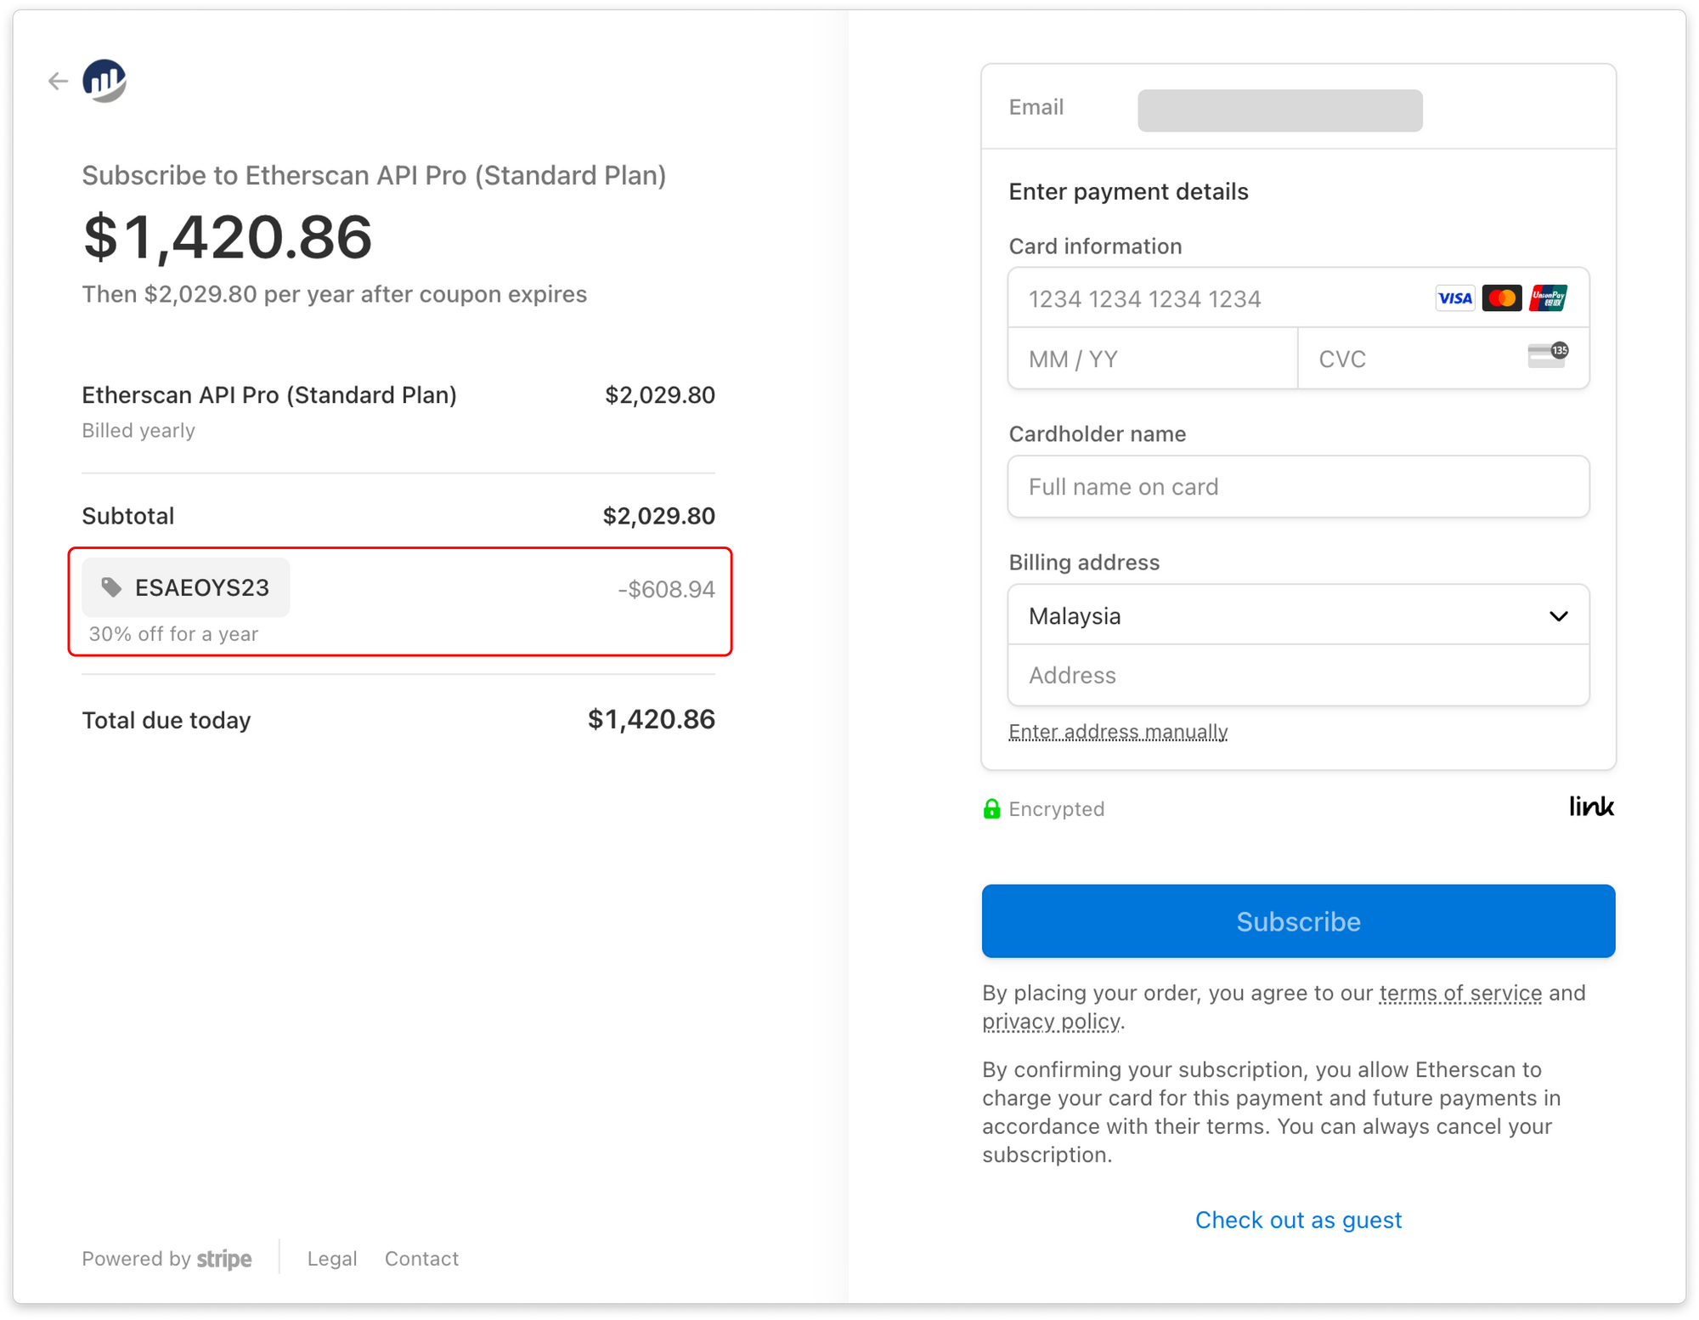
Task: Click the green Encrypted lock icon
Action: coord(991,808)
